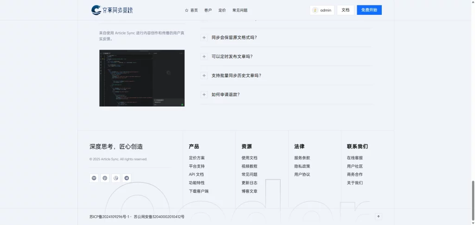Viewport: 475px width, 225px height.
Task: Click the code editor screenshot thumbnail
Action: click(142, 78)
